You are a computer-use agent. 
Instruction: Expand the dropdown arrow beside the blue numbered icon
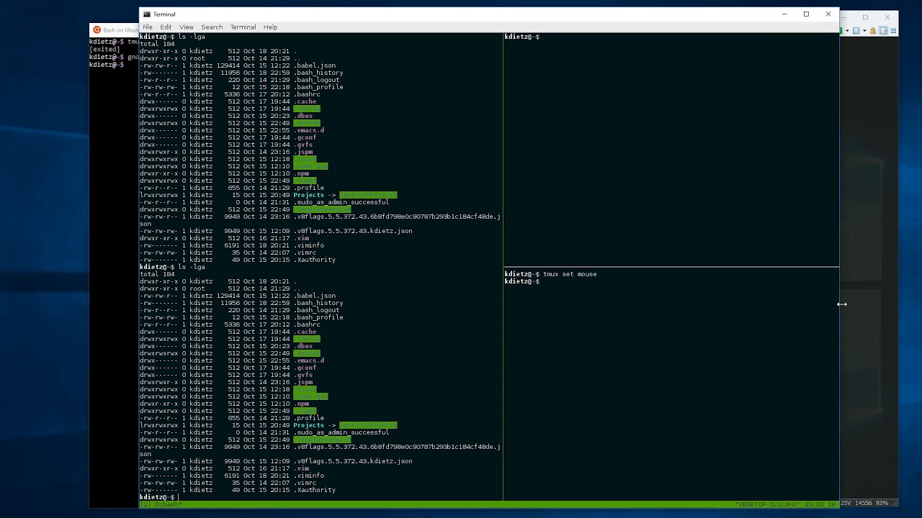(864, 31)
